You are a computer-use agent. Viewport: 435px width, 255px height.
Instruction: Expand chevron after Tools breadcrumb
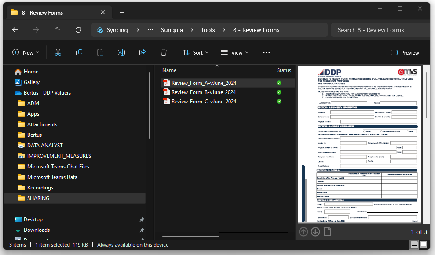pos(224,30)
